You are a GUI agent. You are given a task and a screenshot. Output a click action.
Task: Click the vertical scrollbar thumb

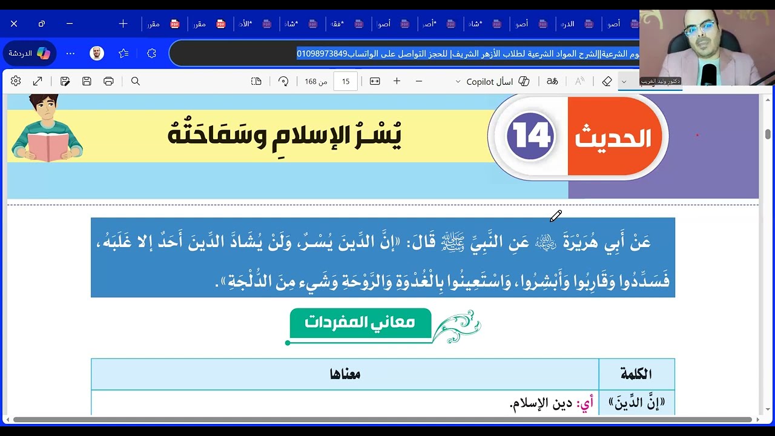pyautogui.click(x=768, y=134)
